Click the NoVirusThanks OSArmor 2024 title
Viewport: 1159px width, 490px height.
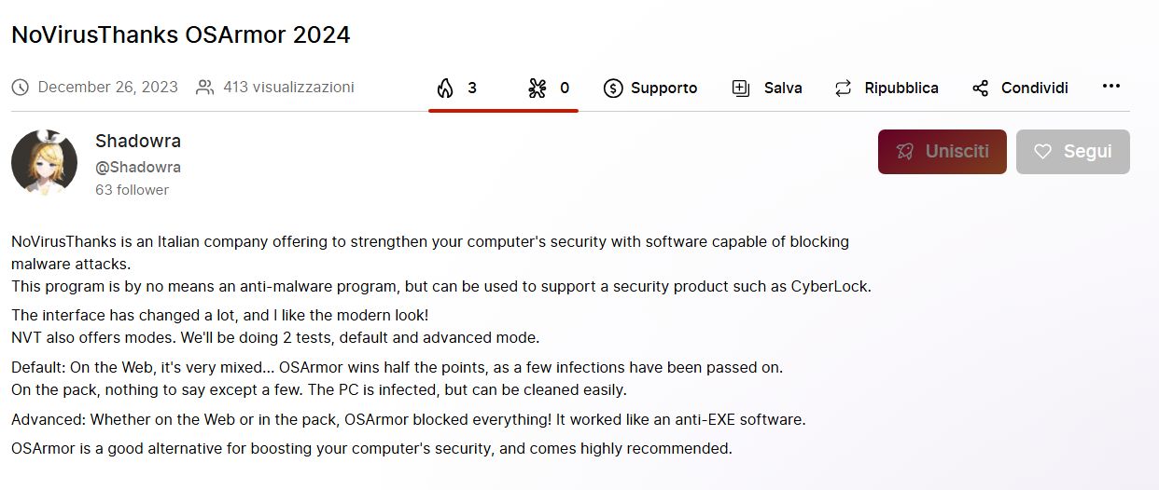click(x=181, y=35)
